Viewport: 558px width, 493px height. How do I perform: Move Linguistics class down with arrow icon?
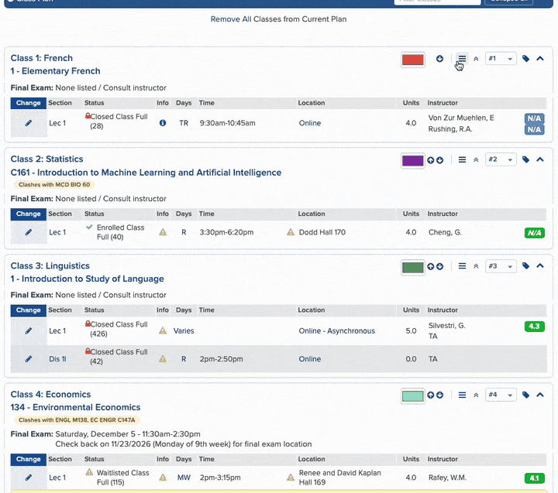440,266
